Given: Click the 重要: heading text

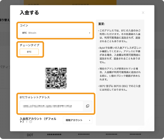Looking at the screenshot, I should [x=101, y=24].
